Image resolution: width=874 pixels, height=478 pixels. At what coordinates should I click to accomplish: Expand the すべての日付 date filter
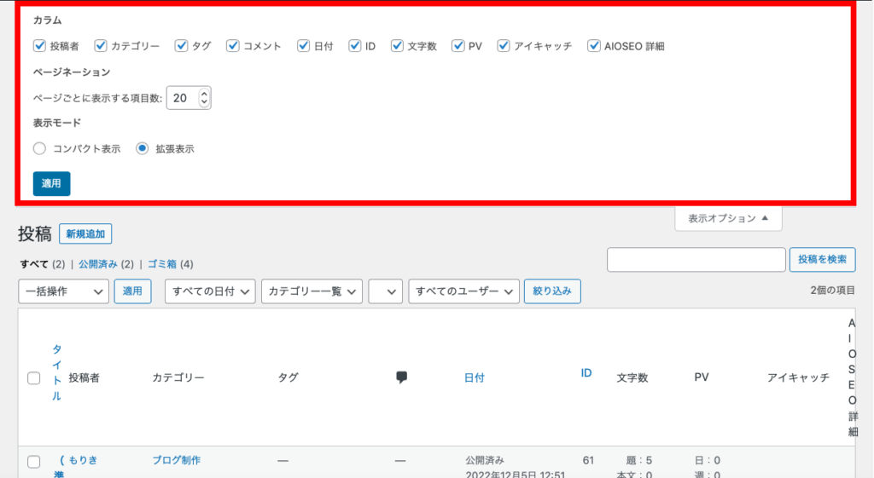pyautogui.click(x=210, y=291)
